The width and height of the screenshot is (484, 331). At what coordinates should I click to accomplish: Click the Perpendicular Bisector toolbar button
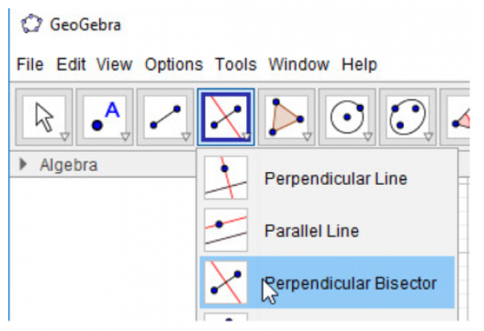pyautogui.click(x=225, y=115)
